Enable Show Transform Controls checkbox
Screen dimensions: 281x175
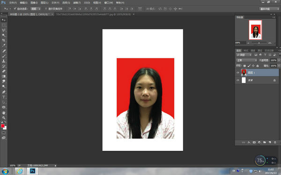click(x=46, y=8)
